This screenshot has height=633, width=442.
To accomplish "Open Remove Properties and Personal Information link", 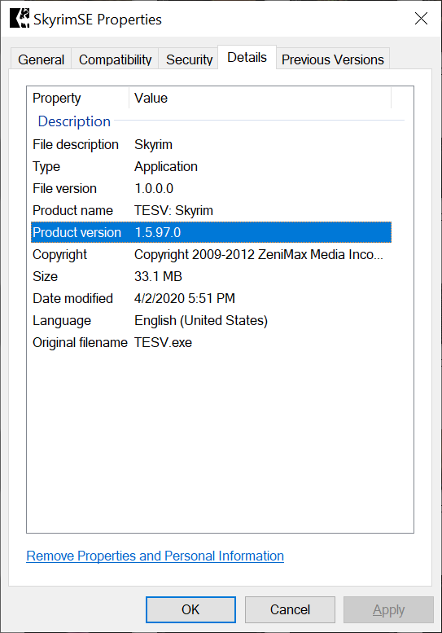I will click(155, 556).
